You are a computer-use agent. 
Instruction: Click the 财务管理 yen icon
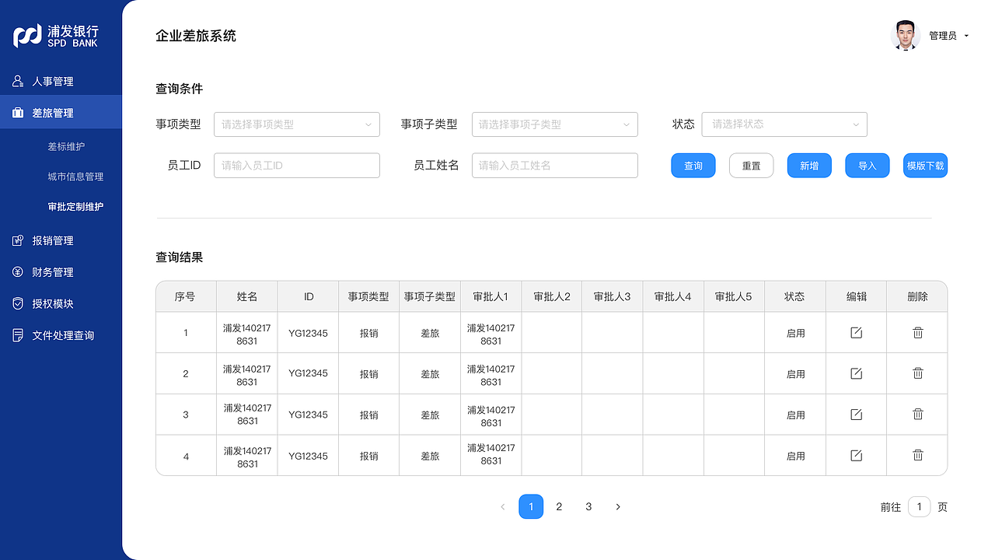pyautogui.click(x=18, y=272)
